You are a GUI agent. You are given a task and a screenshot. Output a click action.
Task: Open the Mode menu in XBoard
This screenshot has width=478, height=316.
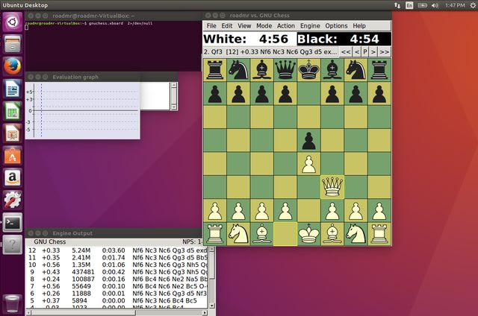(x=264, y=26)
